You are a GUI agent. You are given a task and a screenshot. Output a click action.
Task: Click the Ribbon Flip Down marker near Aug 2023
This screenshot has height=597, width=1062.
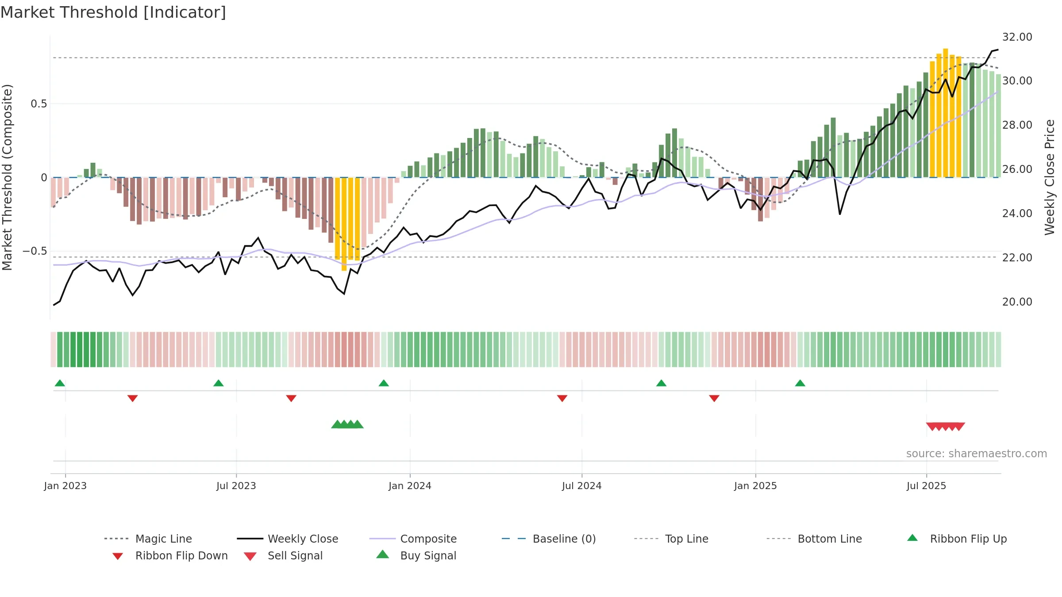tap(291, 398)
